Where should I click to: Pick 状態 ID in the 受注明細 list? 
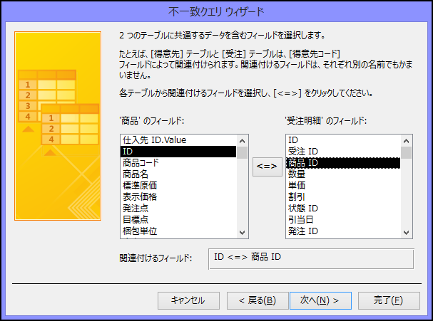[x=343, y=209]
